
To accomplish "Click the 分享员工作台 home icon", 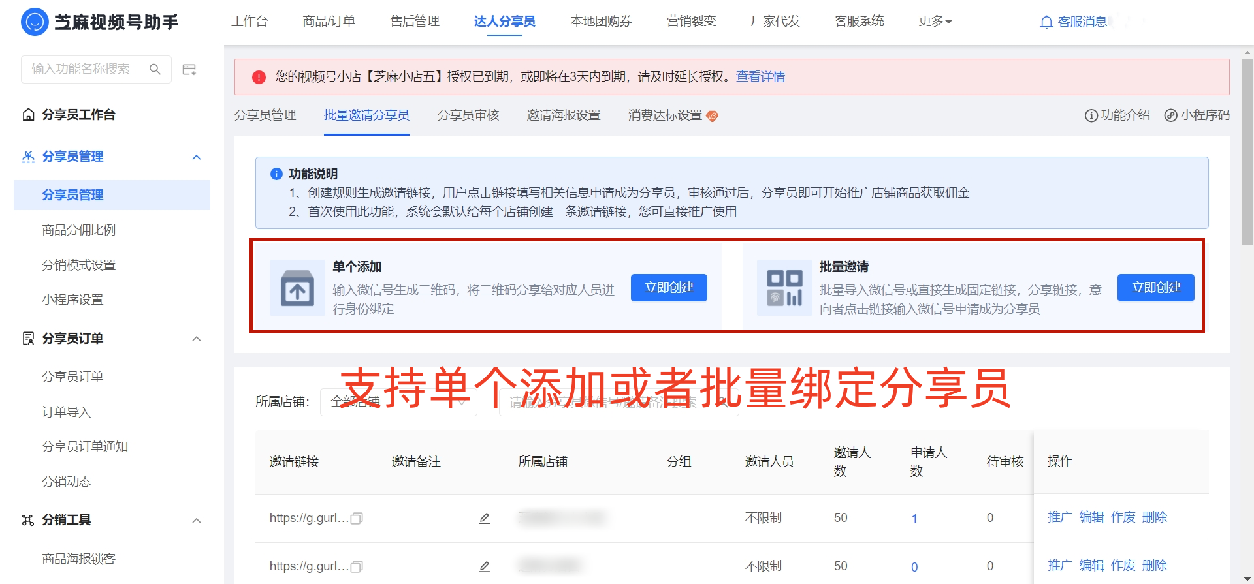I will [x=28, y=115].
